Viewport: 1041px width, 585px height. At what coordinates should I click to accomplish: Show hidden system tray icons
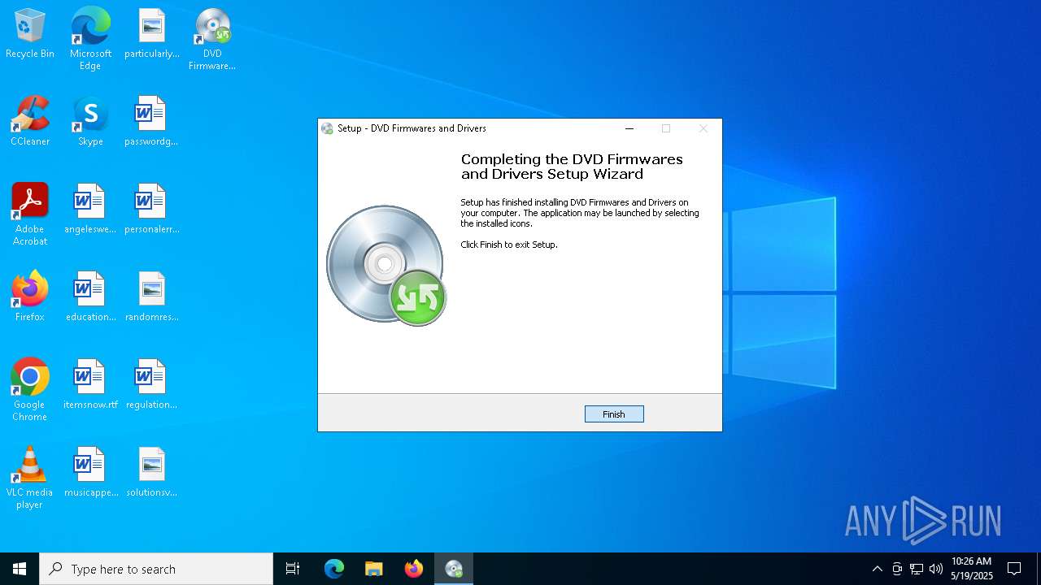[877, 569]
